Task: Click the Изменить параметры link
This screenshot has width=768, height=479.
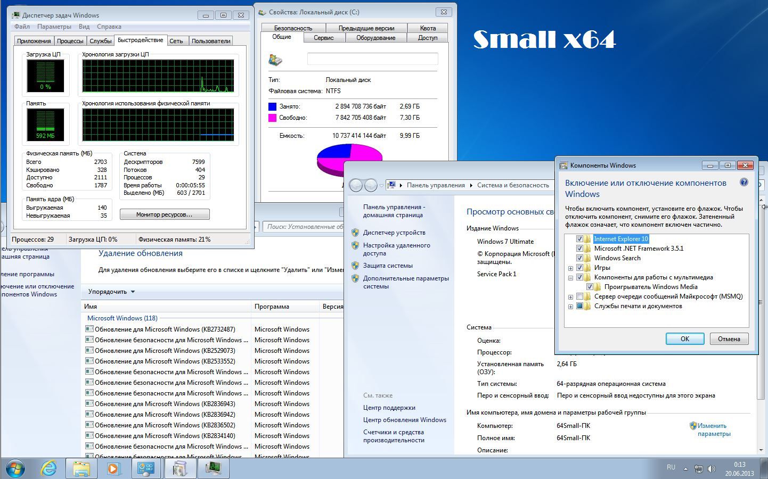Action: 714,430
